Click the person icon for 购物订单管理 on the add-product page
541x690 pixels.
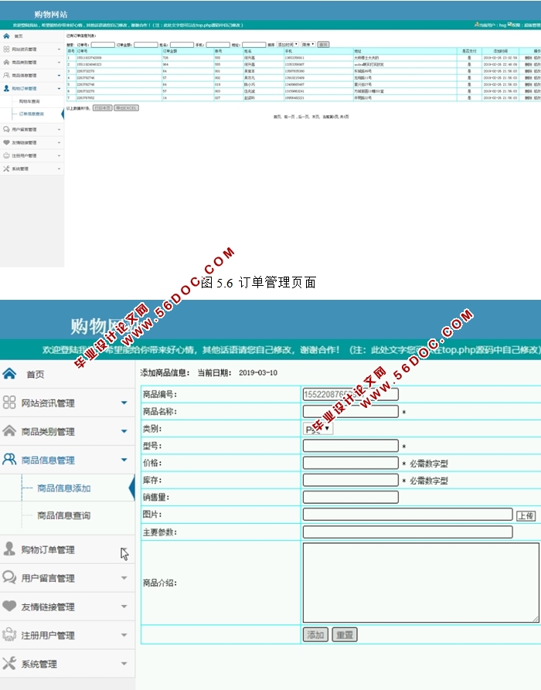[9, 549]
